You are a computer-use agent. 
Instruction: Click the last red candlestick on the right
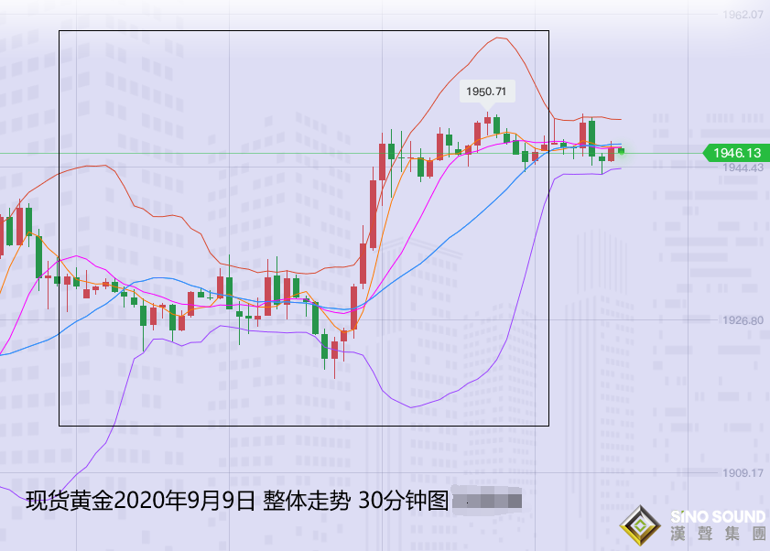click(x=611, y=154)
